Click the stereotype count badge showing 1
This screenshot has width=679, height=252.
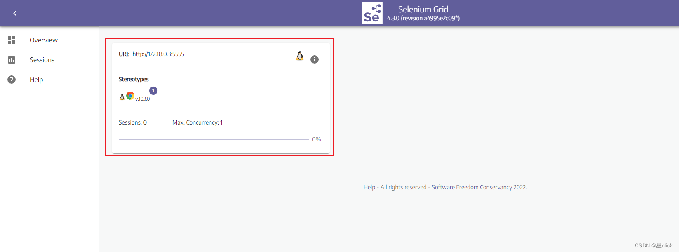(x=153, y=91)
